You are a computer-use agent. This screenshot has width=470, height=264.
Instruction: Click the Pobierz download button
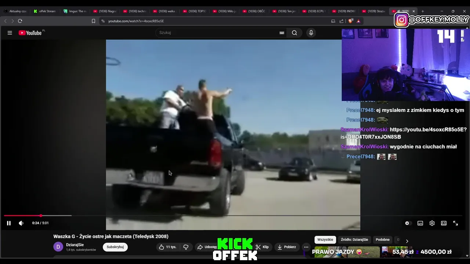pyautogui.click(x=287, y=247)
